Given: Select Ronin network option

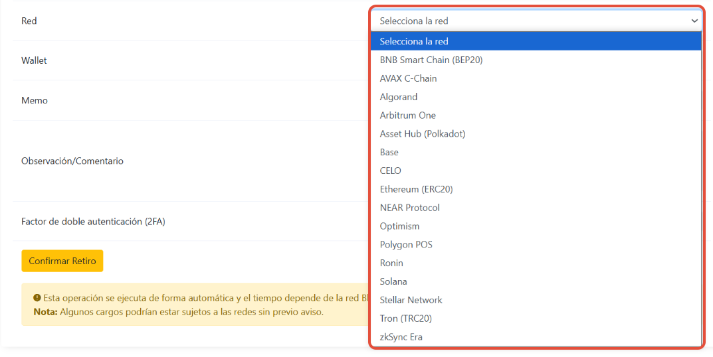Looking at the screenshot, I should [536, 263].
